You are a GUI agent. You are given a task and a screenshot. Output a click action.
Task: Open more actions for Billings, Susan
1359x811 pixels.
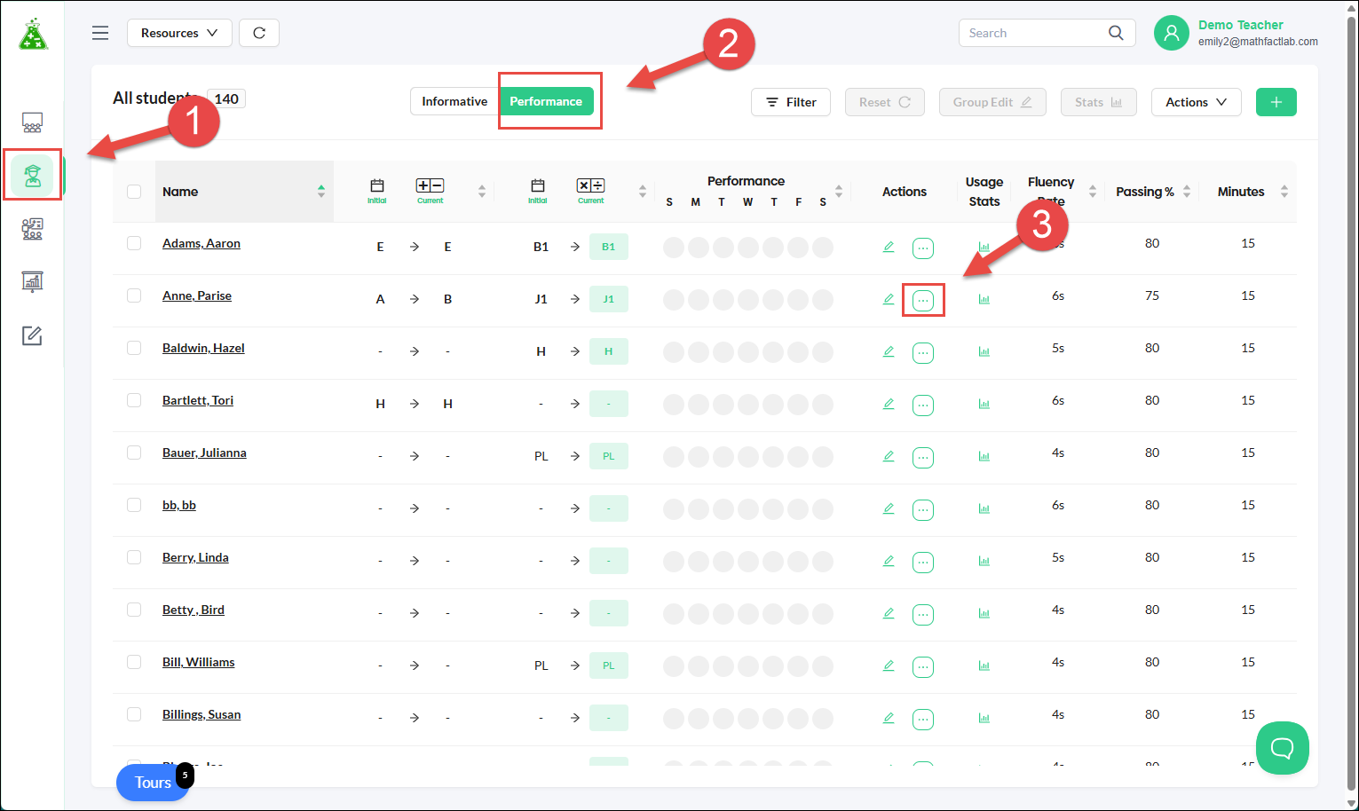click(923, 720)
